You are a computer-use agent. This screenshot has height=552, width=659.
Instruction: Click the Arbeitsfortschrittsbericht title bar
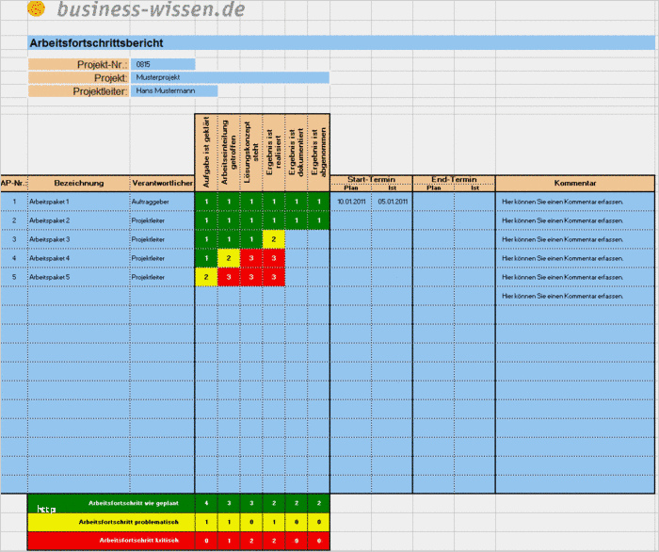pos(341,43)
